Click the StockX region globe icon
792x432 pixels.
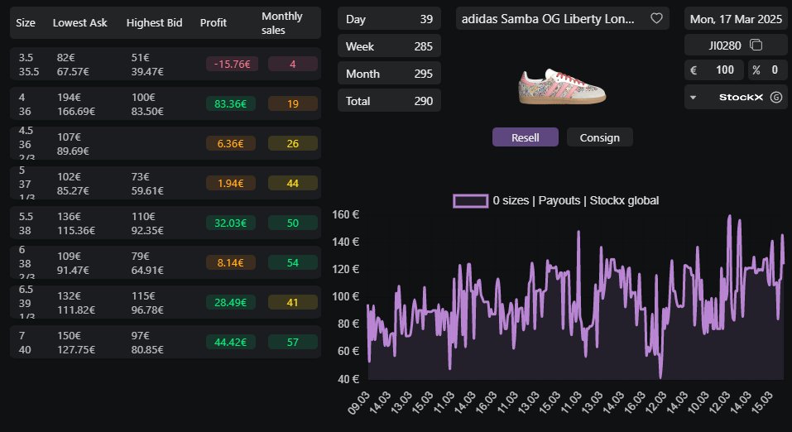point(775,97)
